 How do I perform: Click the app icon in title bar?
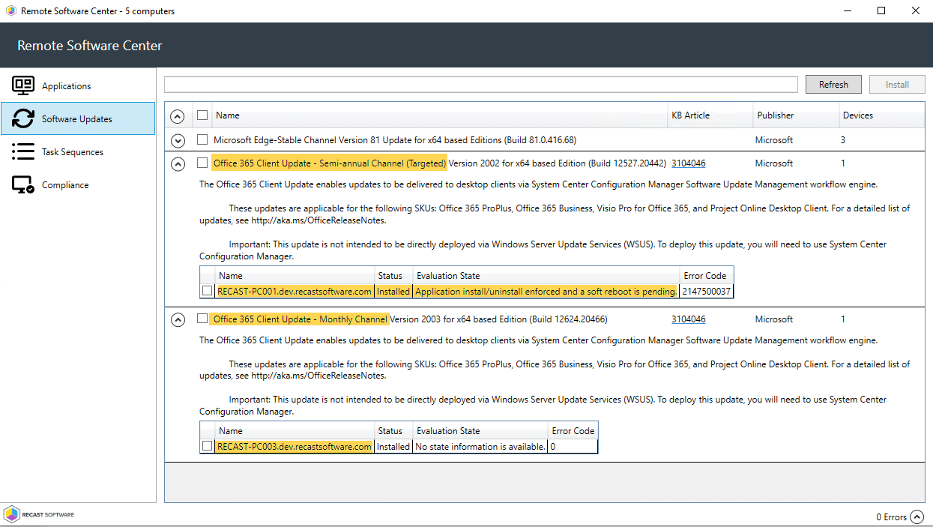point(10,11)
